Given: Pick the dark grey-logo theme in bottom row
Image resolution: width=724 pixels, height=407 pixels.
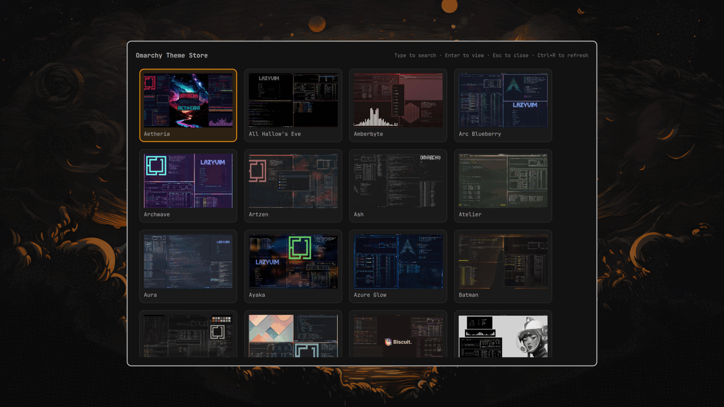Looking at the screenshot, I should [188, 336].
